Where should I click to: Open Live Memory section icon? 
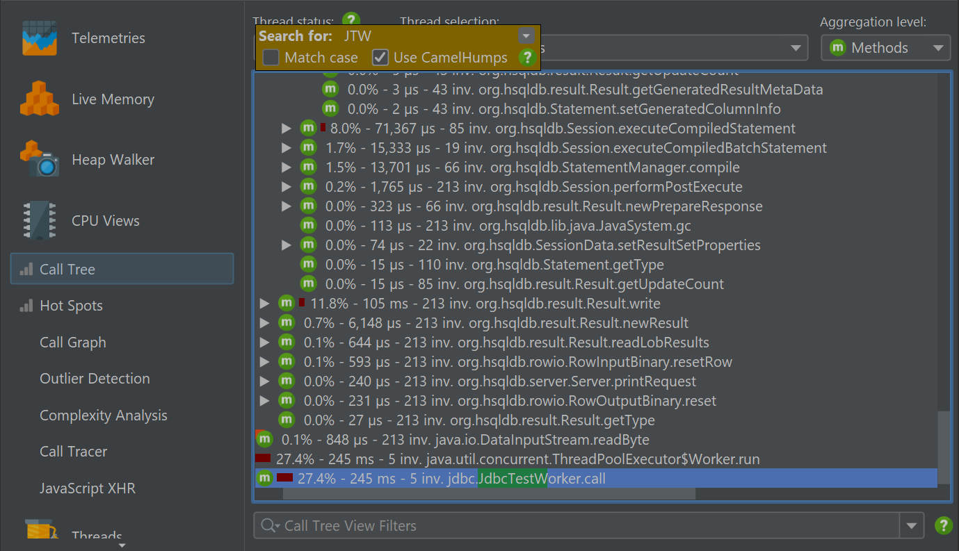[39, 99]
